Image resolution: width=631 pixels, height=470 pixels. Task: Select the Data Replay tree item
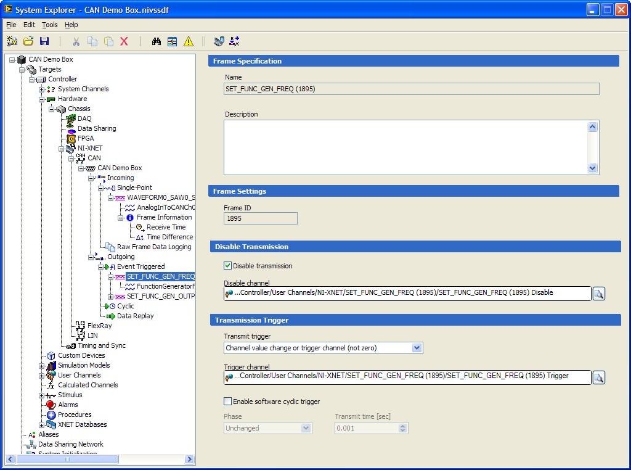pyautogui.click(x=135, y=316)
